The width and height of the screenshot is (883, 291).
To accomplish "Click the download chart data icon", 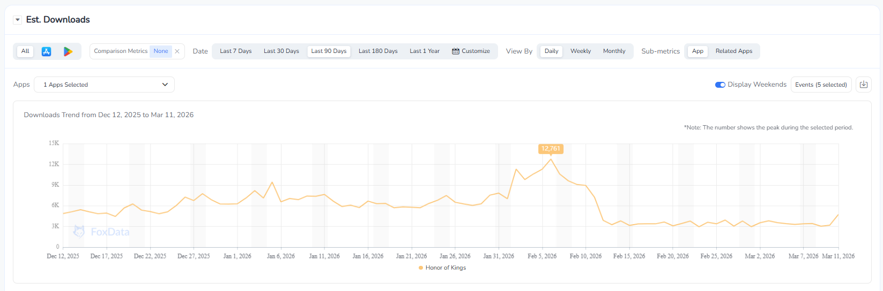I will coord(863,85).
